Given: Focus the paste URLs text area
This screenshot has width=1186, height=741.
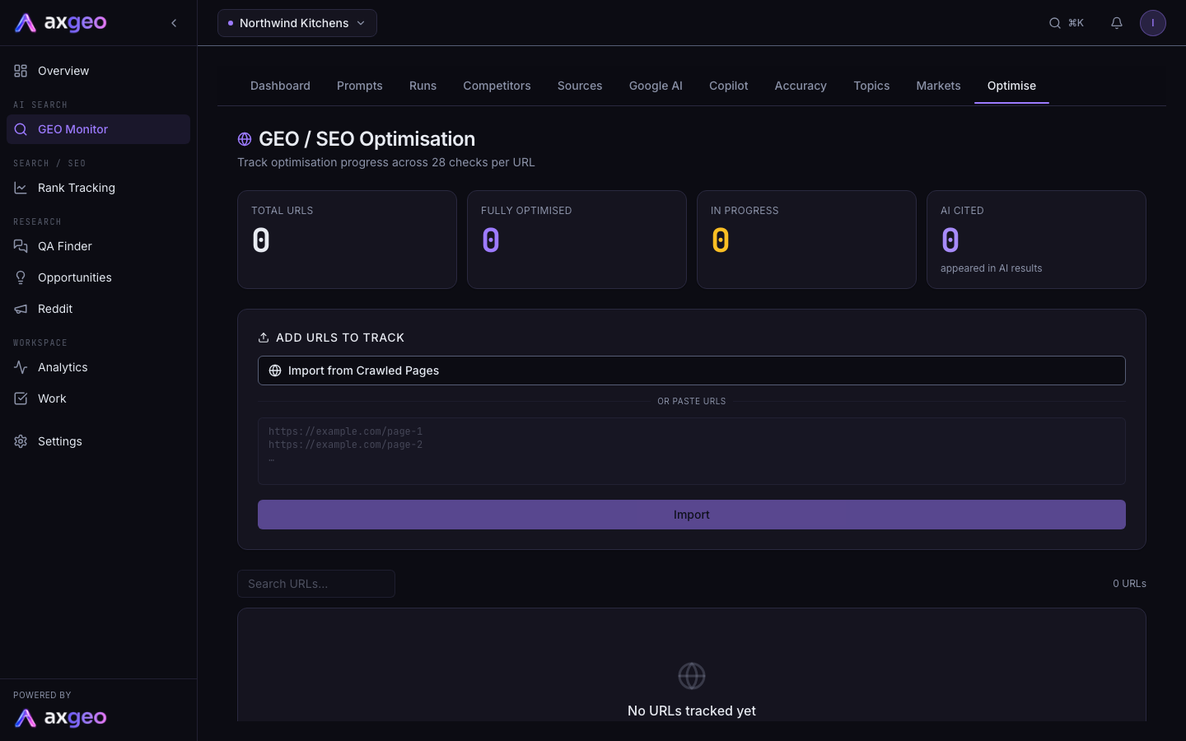Looking at the screenshot, I should click(692, 451).
